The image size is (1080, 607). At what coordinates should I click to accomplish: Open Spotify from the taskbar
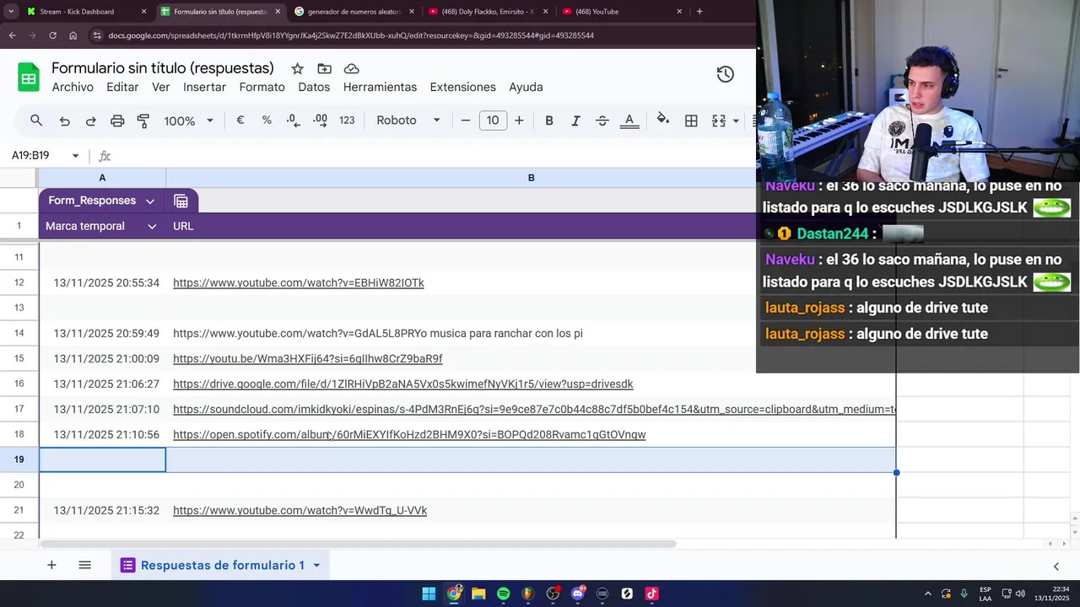pyautogui.click(x=503, y=594)
